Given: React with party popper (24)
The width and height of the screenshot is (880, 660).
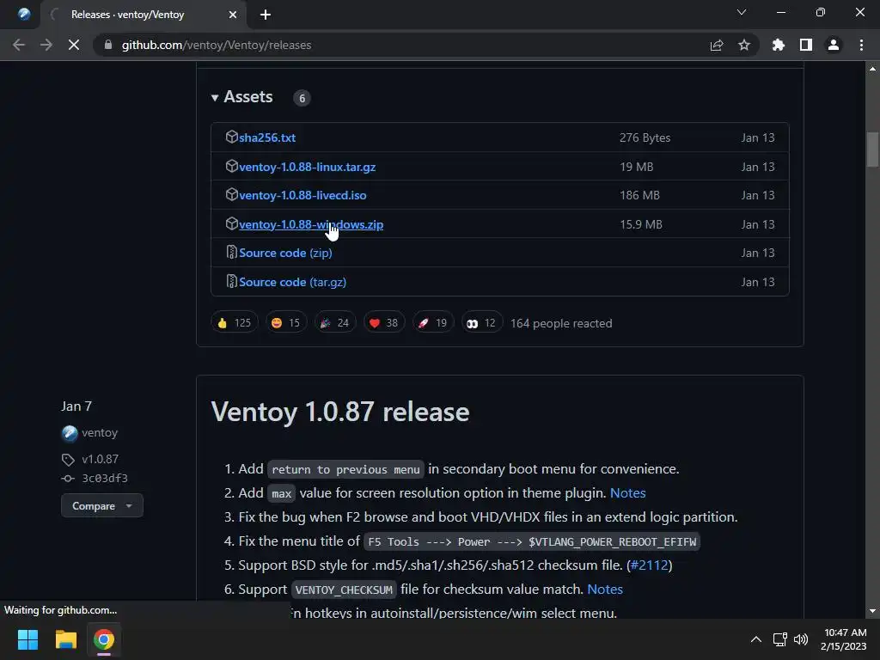Looking at the screenshot, I should coord(335,323).
